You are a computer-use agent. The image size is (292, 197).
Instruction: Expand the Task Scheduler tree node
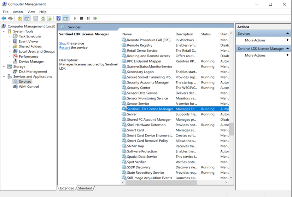(10, 36)
